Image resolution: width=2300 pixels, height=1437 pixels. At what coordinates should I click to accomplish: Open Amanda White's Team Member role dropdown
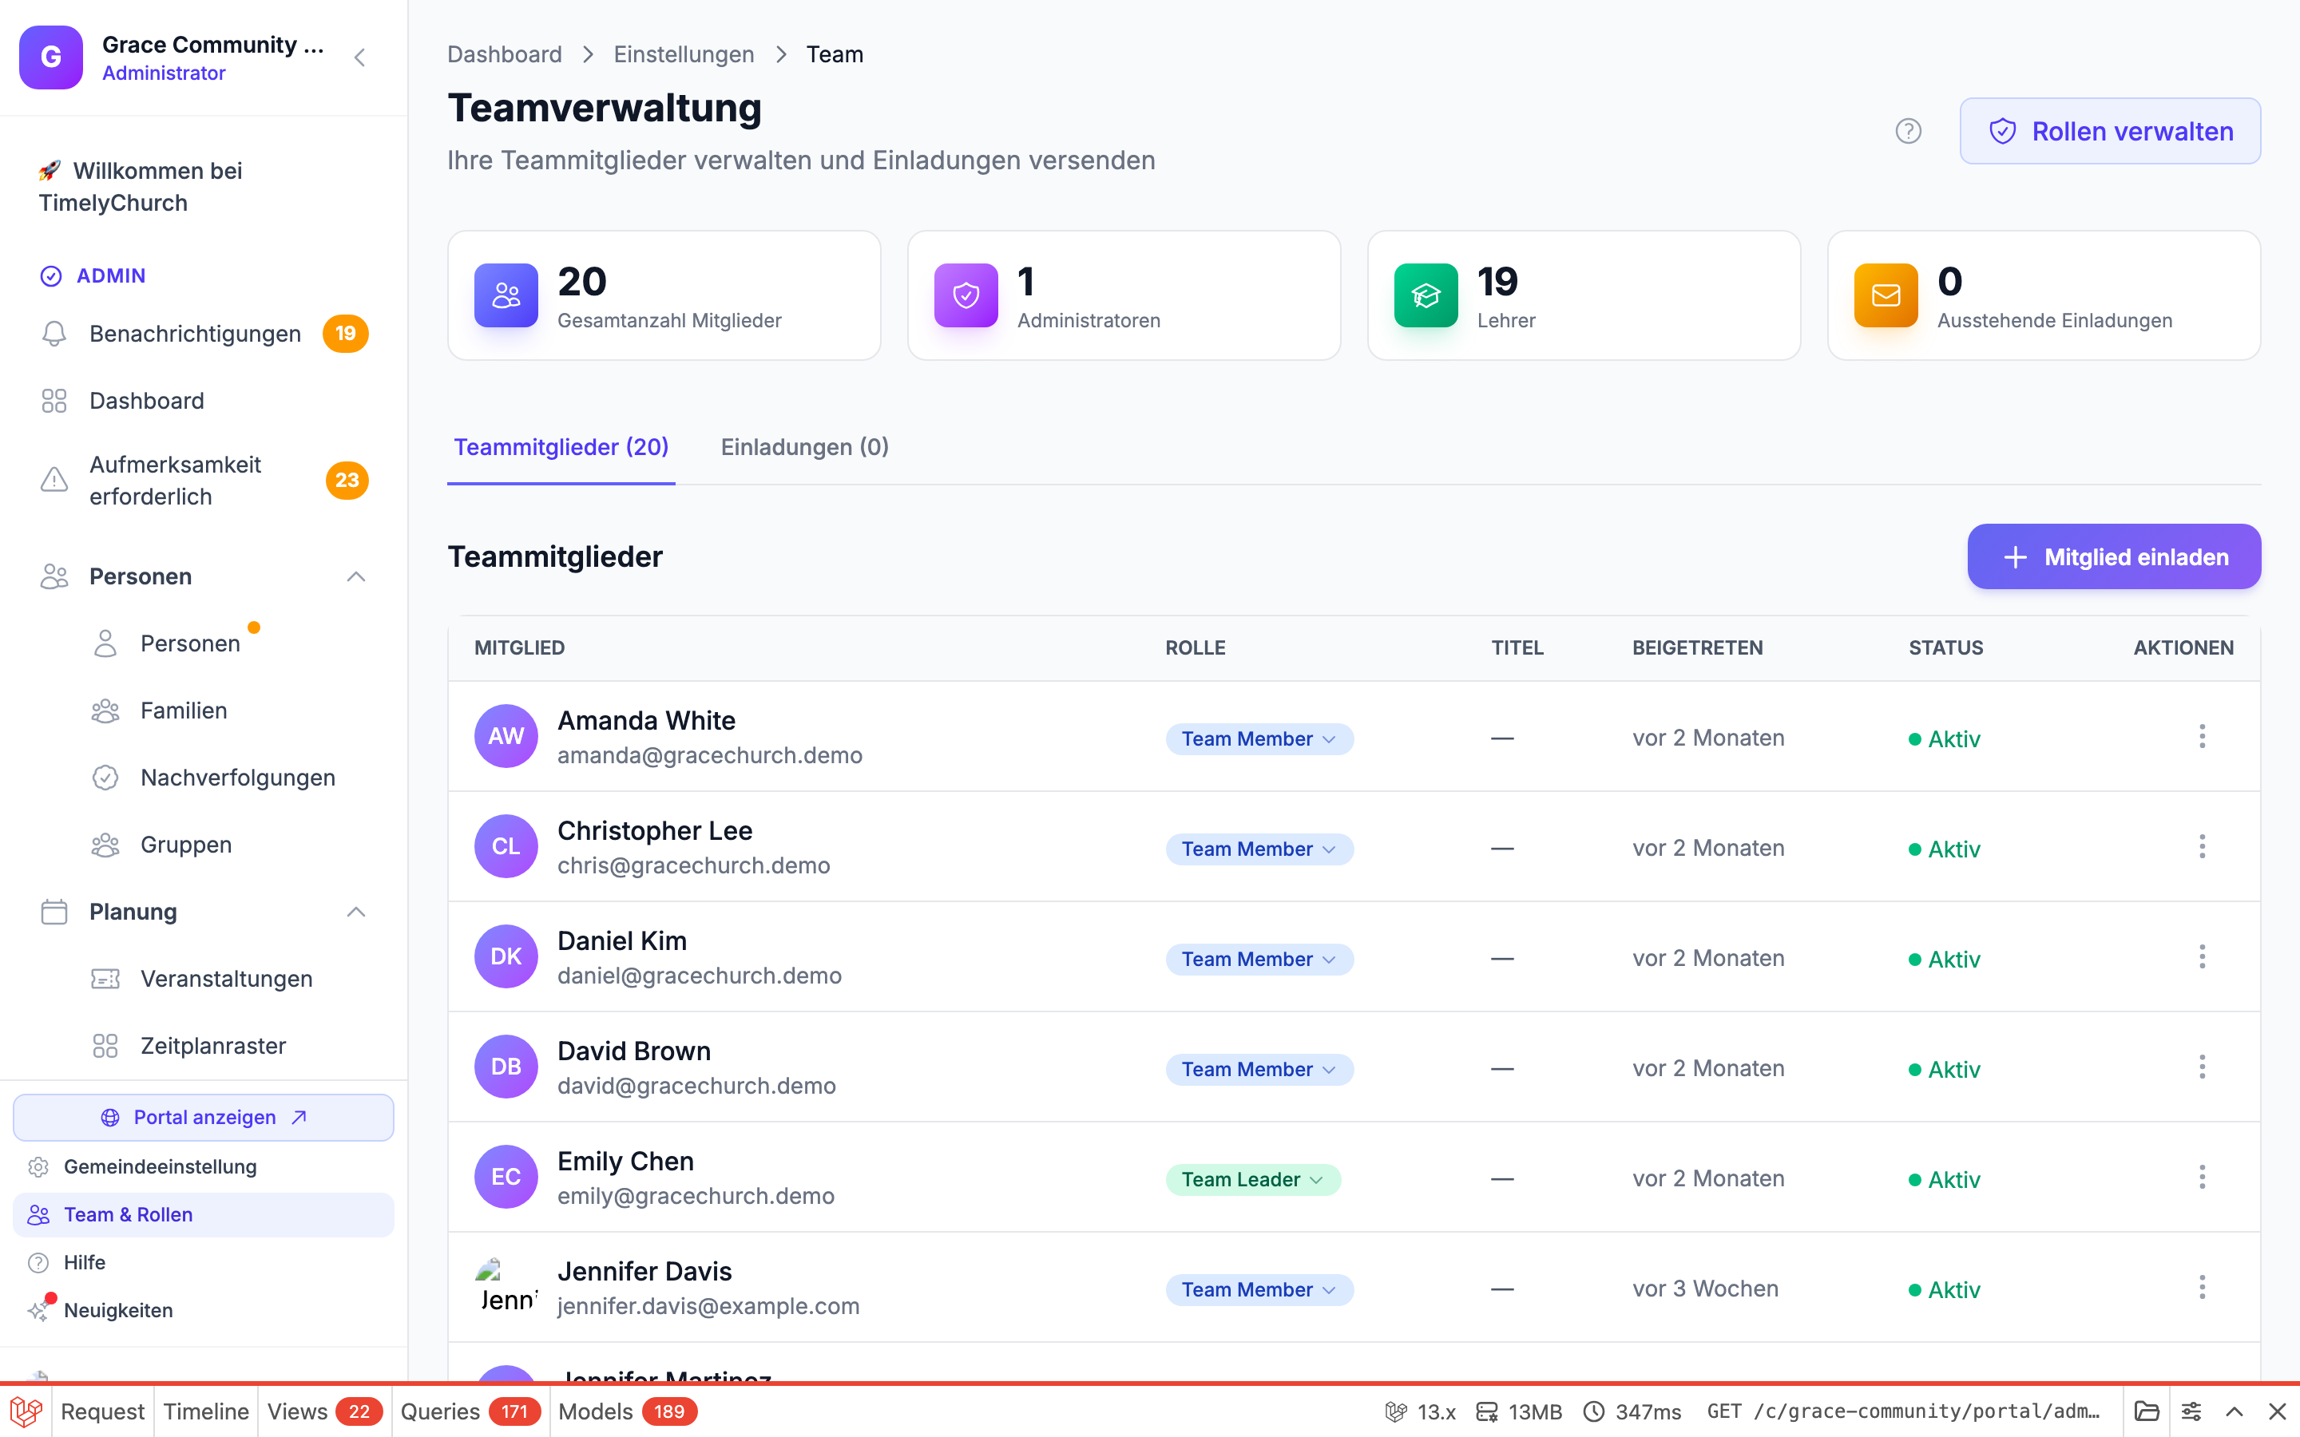coord(1259,738)
